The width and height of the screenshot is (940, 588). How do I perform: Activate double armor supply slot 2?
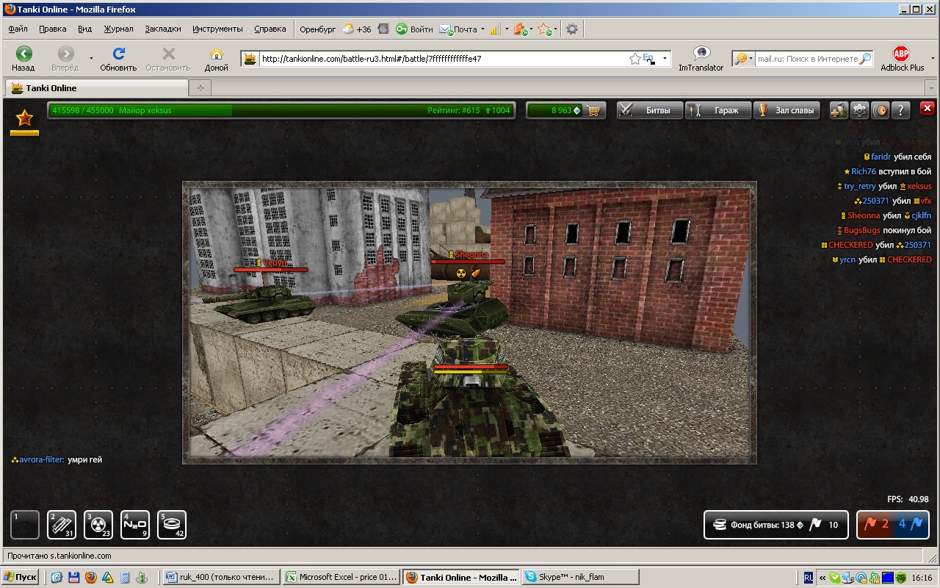pyautogui.click(x=62, y=525)
